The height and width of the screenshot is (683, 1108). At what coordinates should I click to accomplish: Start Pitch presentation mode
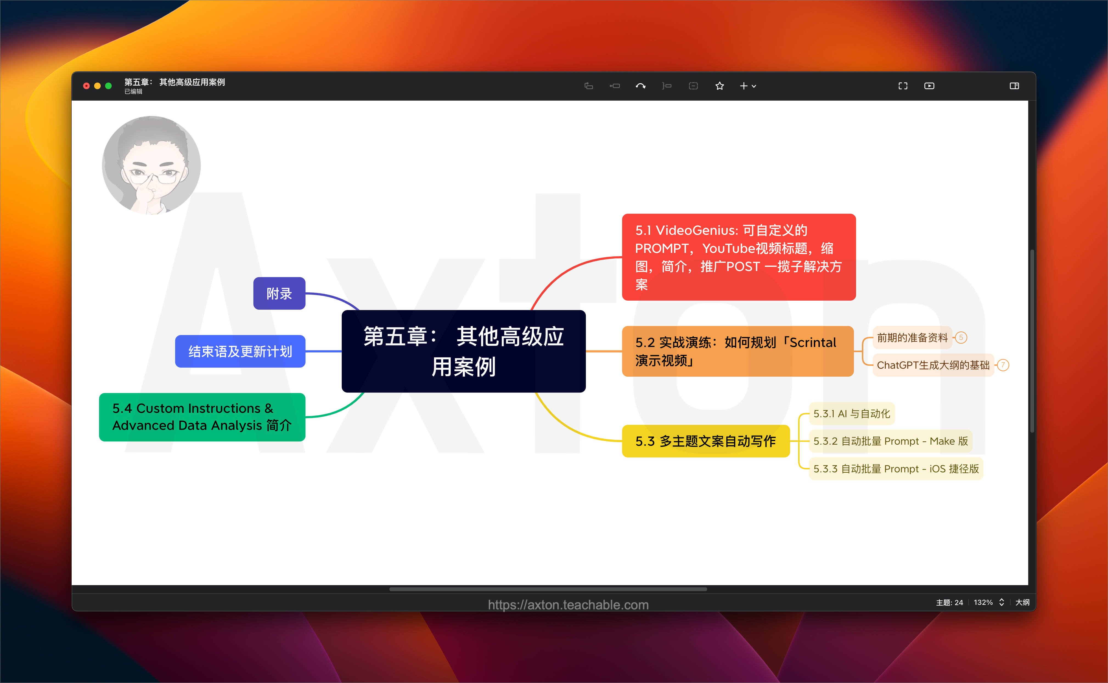point(929,86)
